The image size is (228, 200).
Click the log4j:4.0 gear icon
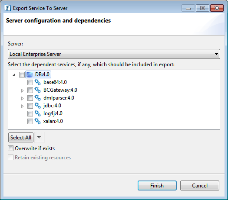(38, 113)
